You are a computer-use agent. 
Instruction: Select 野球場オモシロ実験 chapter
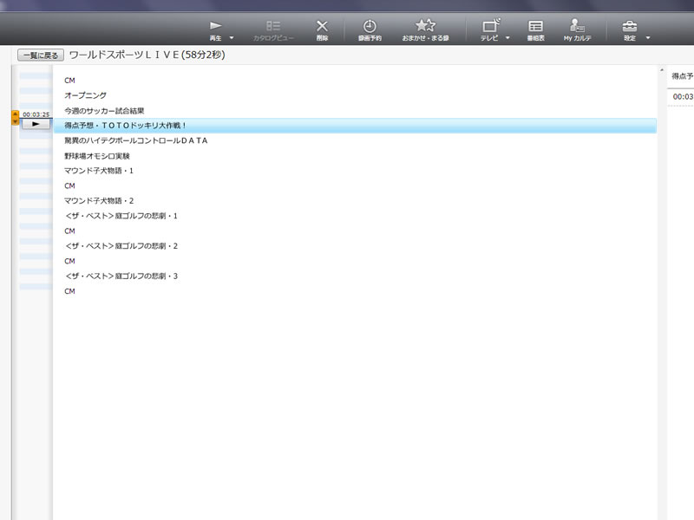(x=96, y=156)
